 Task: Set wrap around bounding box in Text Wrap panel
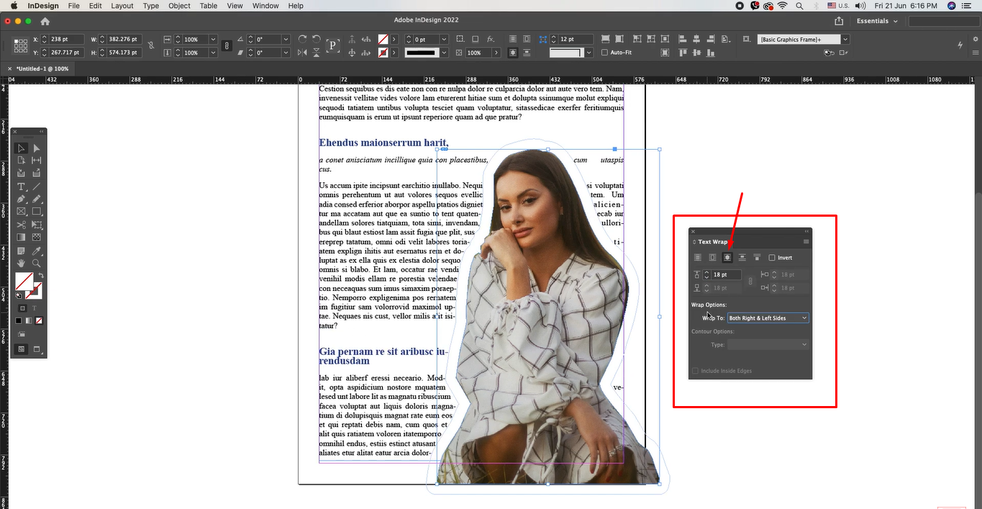[712, 257]
